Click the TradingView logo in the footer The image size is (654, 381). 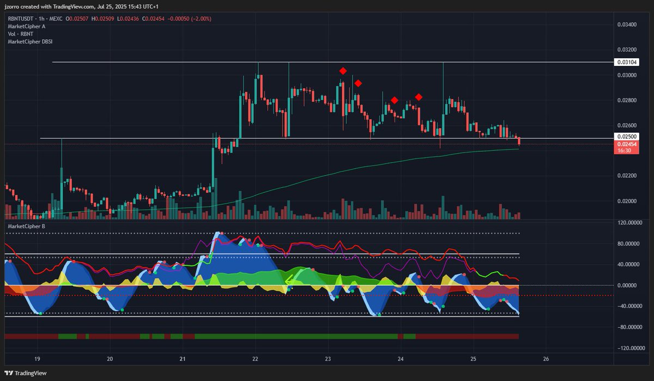click(26, 373)
